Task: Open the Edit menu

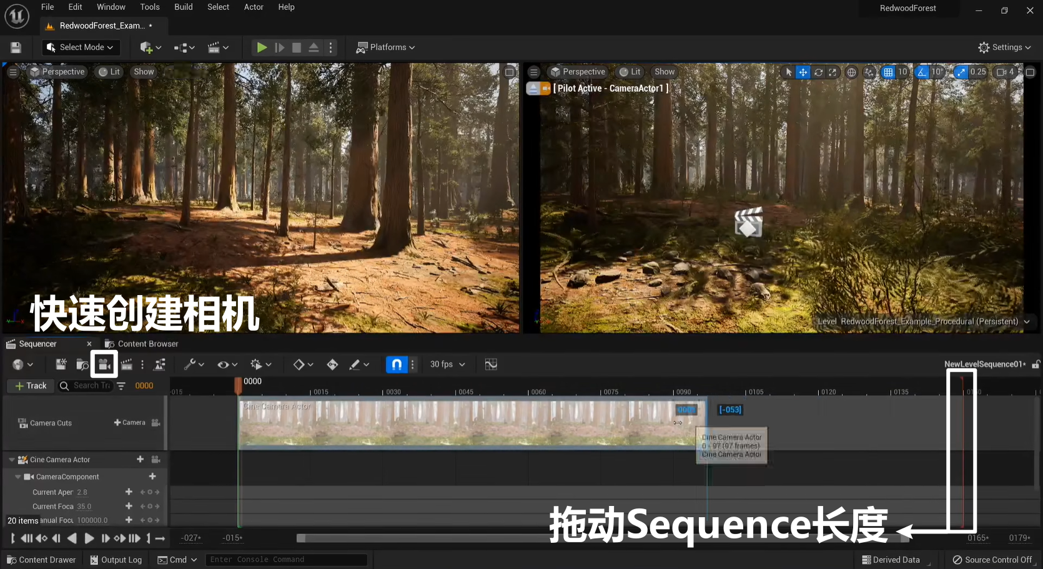Action: [75, 7]
